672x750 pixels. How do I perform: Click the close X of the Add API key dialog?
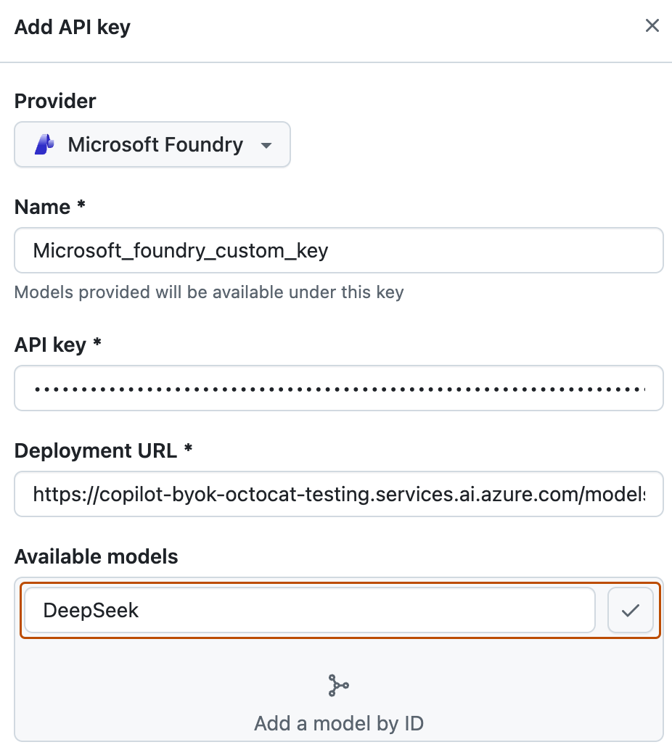[652, 25]
